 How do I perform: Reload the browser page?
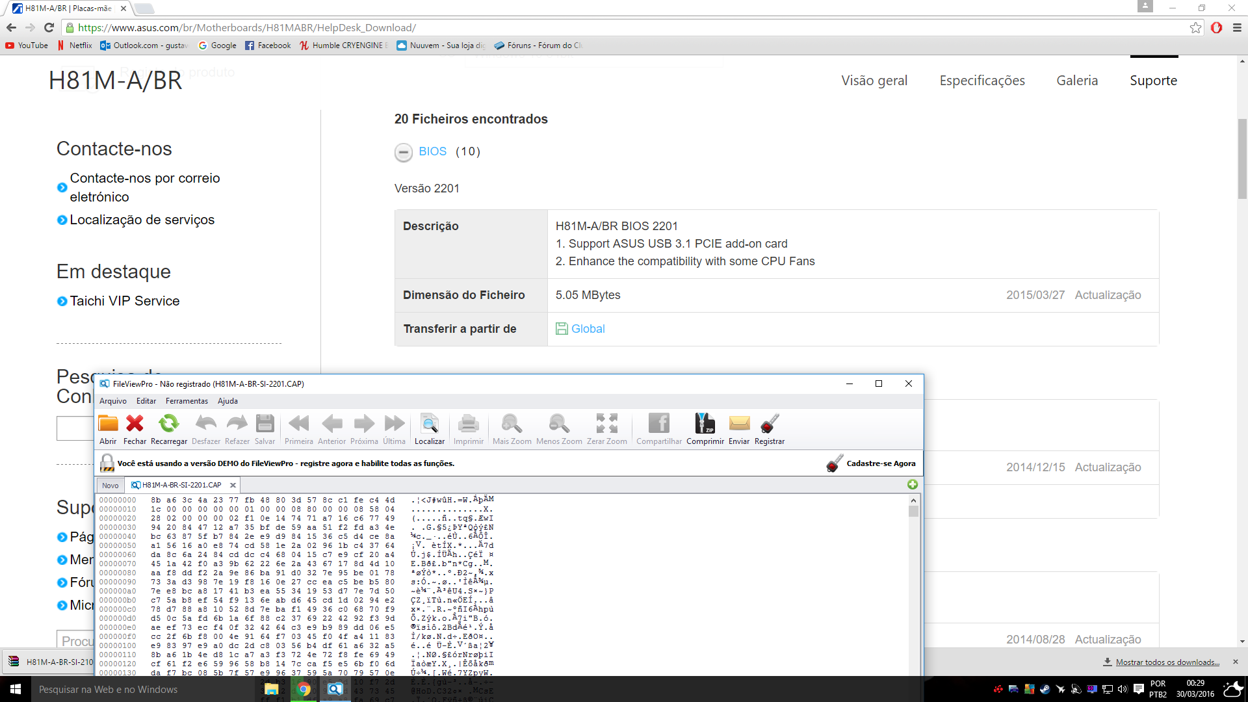(x=49, y=27)
